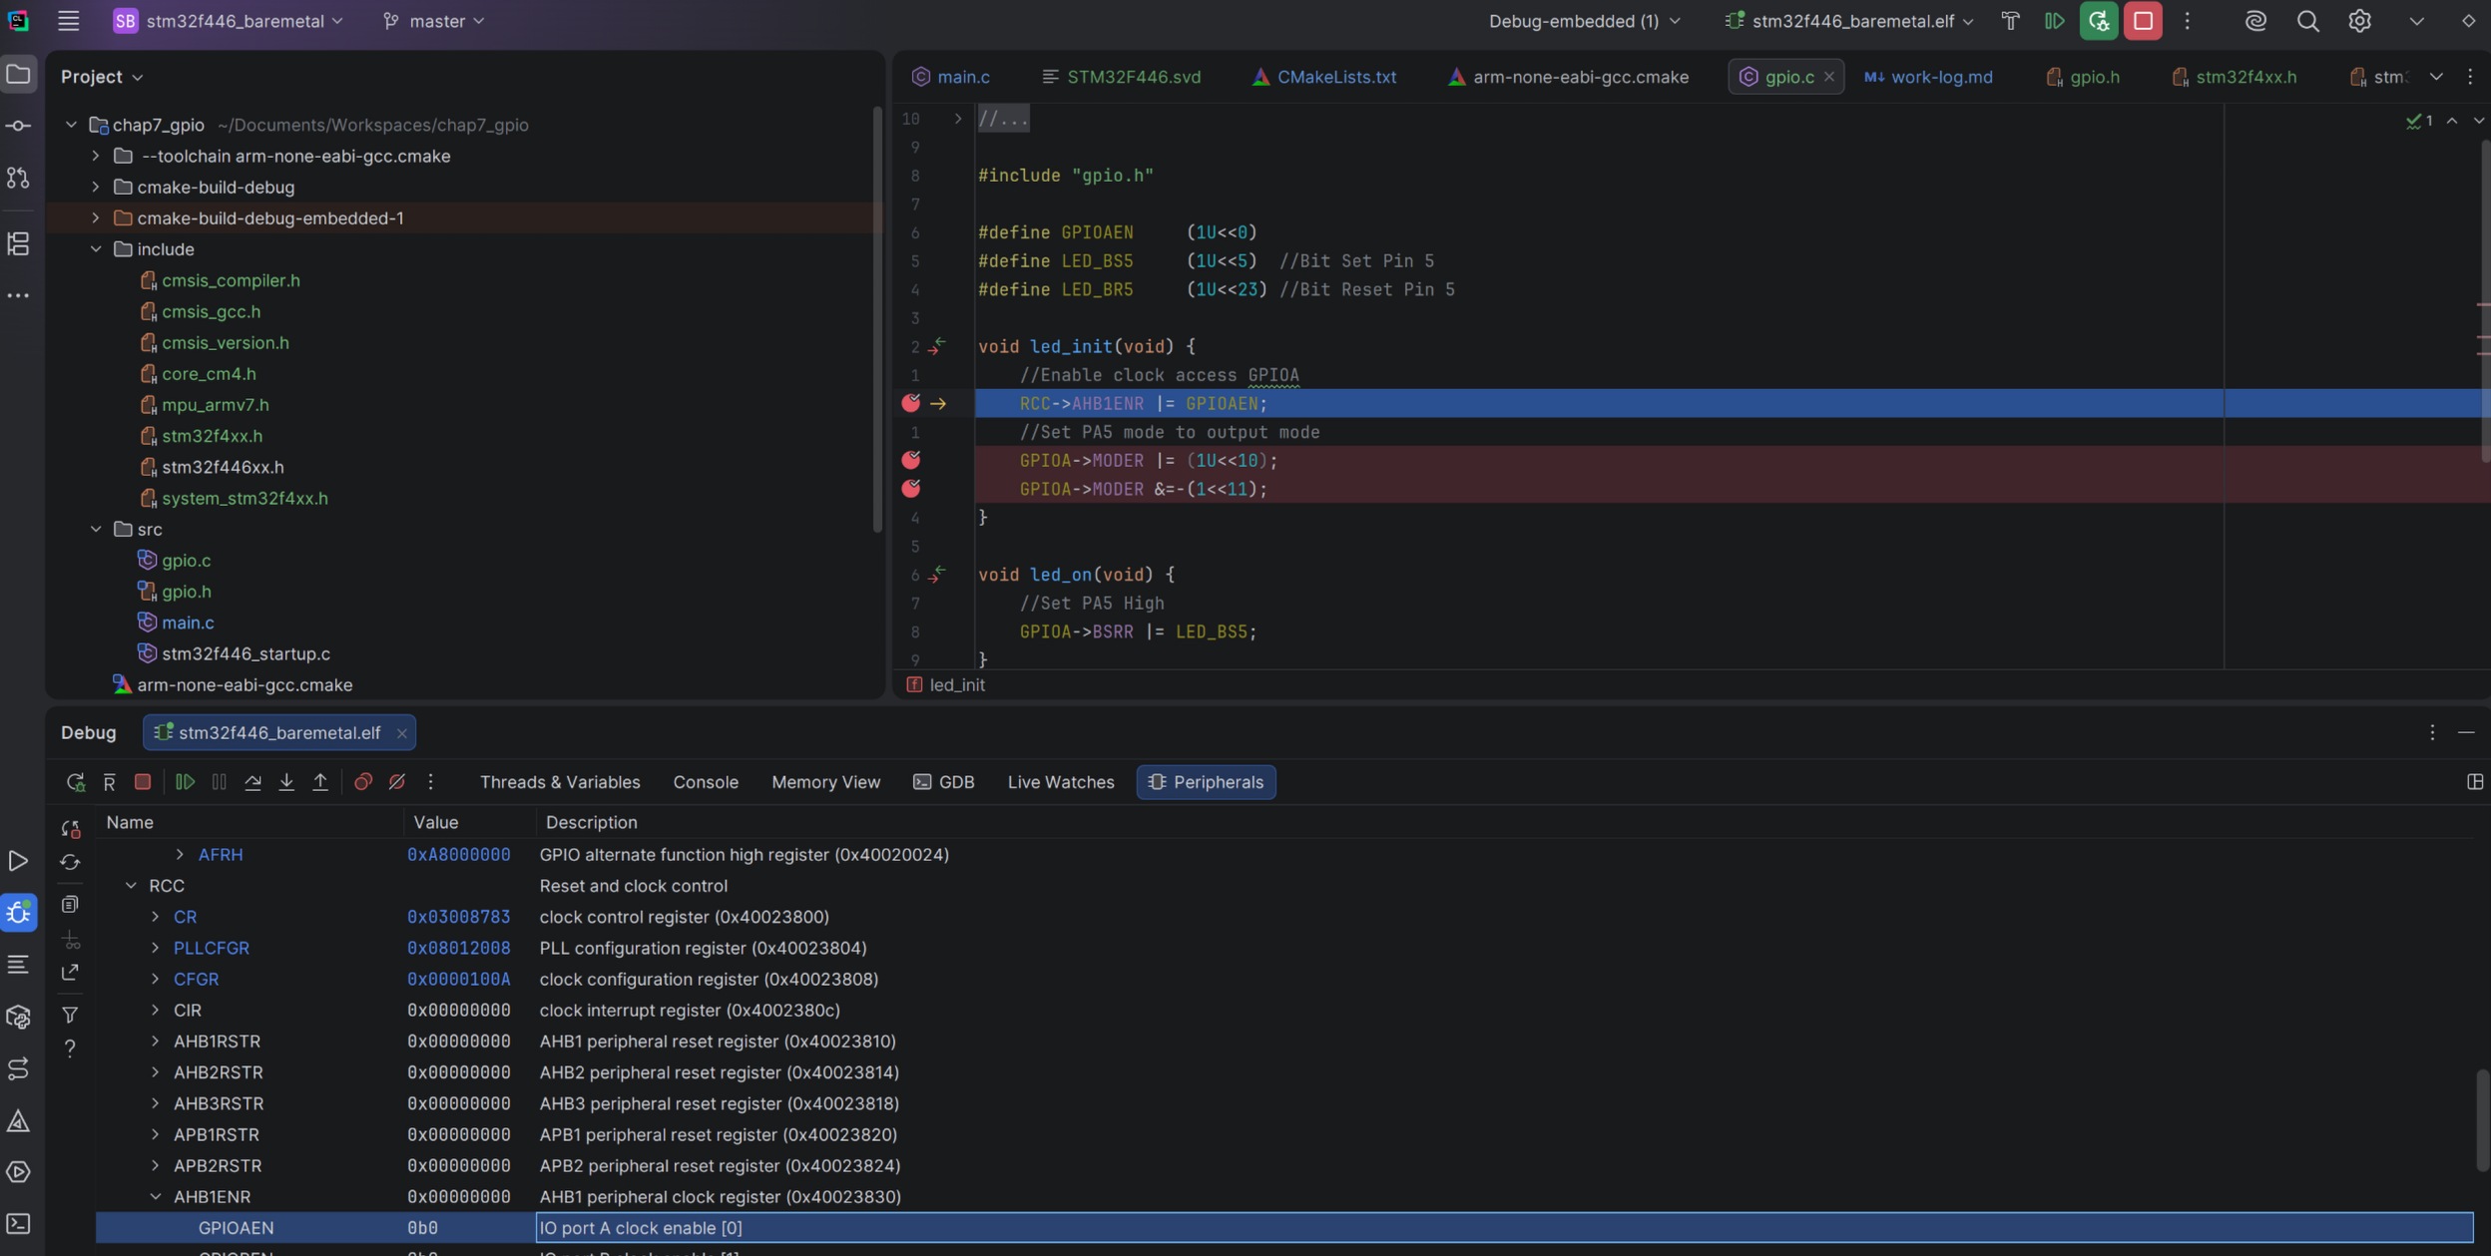Switch to the Memory View tab
2491x1256 pixels.
pos(825,782)
